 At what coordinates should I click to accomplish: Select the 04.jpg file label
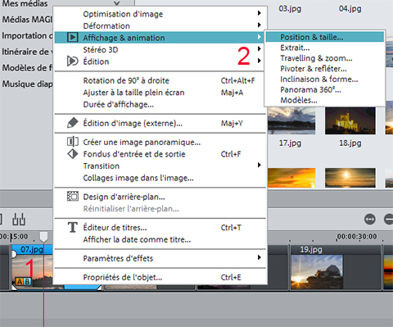point(350,9)
